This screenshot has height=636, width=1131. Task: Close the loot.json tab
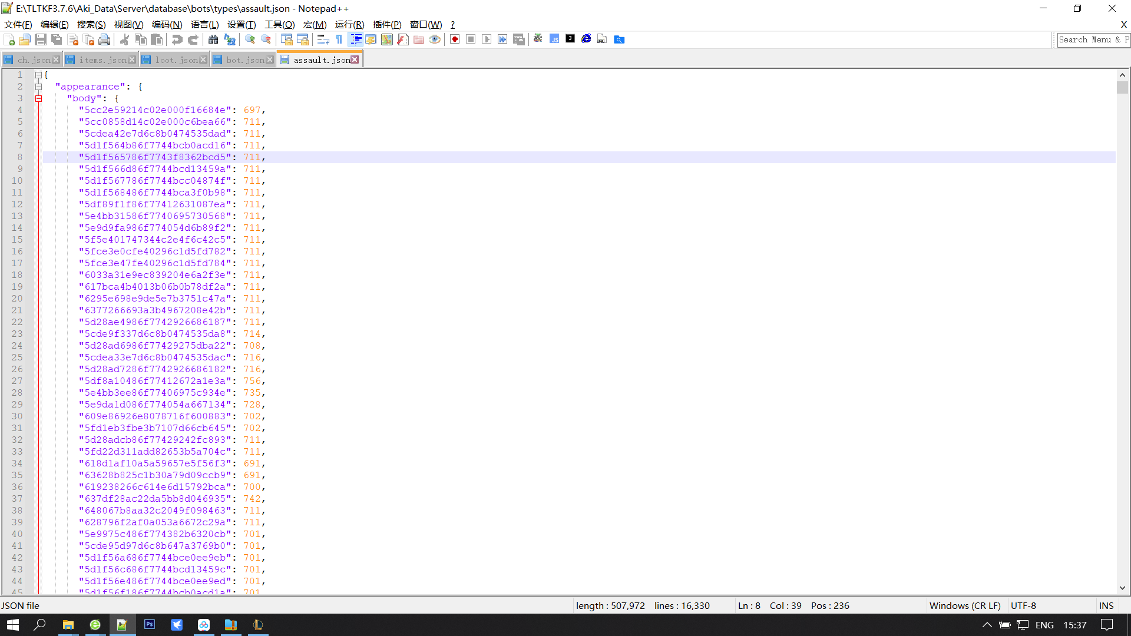coord(203,60)
